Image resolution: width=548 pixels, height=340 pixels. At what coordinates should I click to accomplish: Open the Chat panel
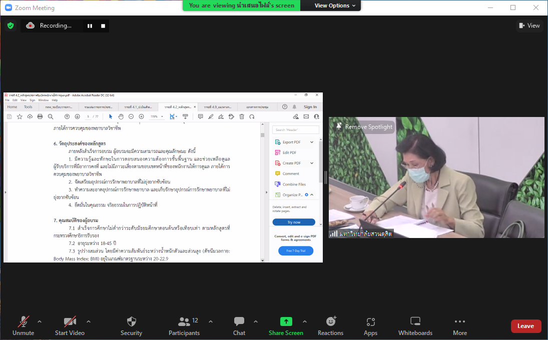[x=239, y=321]
